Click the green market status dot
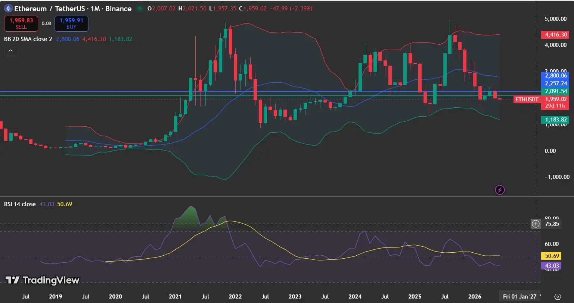The height and width of the screenshot is (303, 574). [140, 9]
